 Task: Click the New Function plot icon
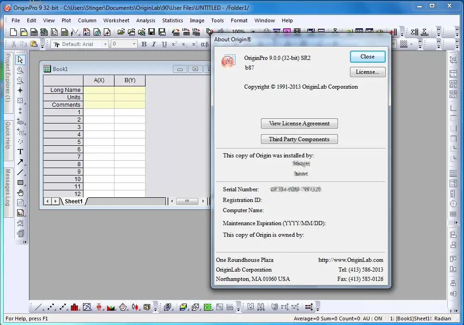click(75, 32)
